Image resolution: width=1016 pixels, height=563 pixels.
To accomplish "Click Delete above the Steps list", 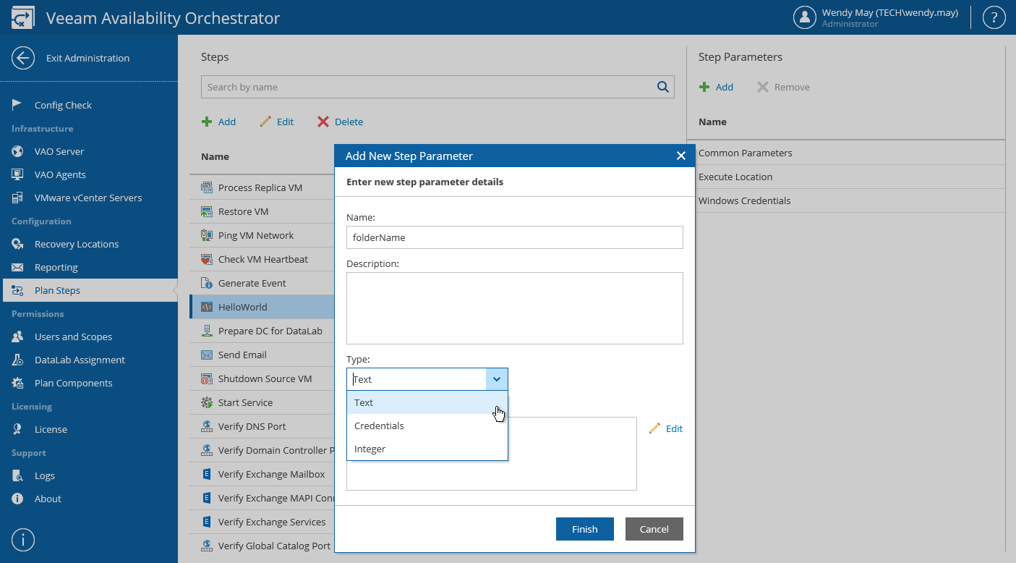I will click(349, 122).
